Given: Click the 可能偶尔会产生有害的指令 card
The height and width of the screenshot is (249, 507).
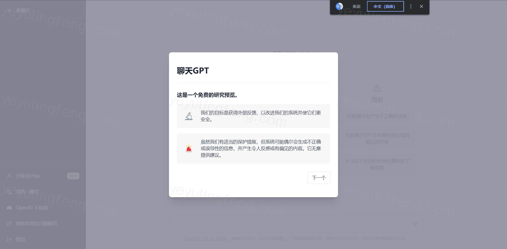Looking at the screenshot, I should (377, 139).
